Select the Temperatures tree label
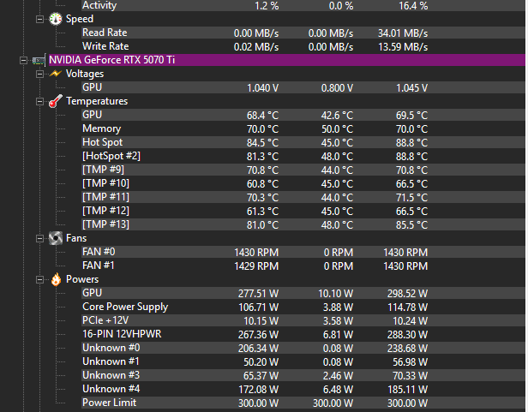Image resolution: width=528 pixels, height=412 pixels. click(97, 101)
